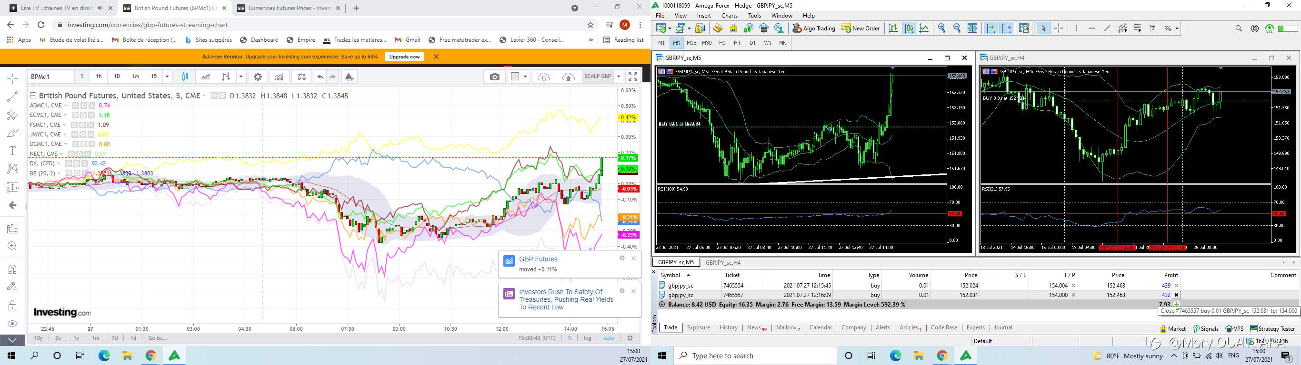The width and height of the screenshot is (1301, 365).
Task: Click the 7d range at chart bottom
Action: tap(115, 338)
